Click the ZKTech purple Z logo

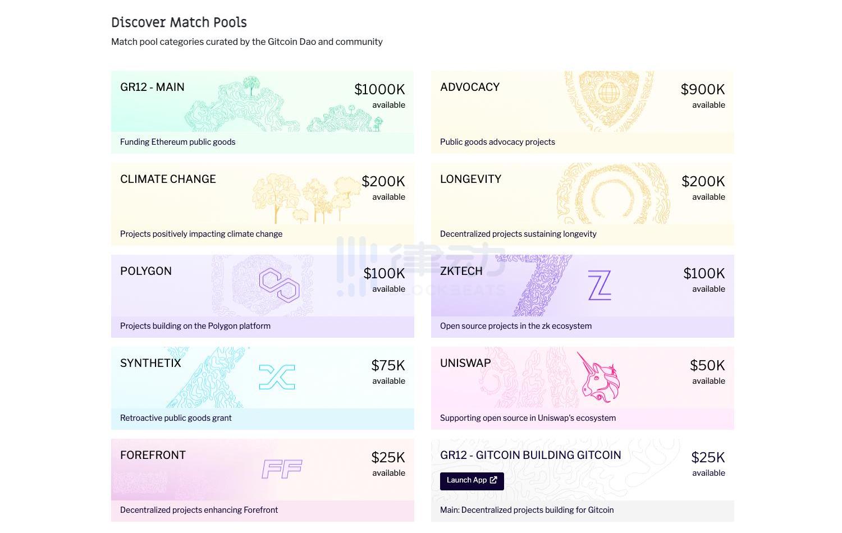pyautogui.click(x=599, y=285)
